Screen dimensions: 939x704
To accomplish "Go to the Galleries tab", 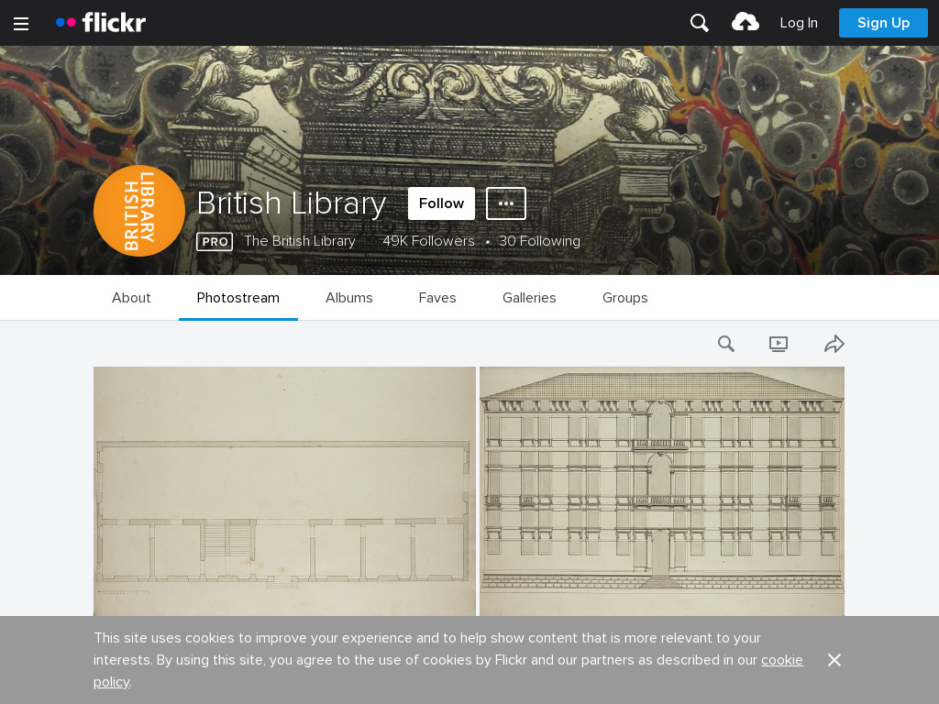I will point(529,298).
